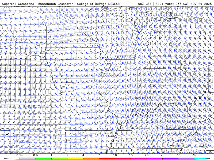Select the magenta 20–25 color segment

(155, 159)
